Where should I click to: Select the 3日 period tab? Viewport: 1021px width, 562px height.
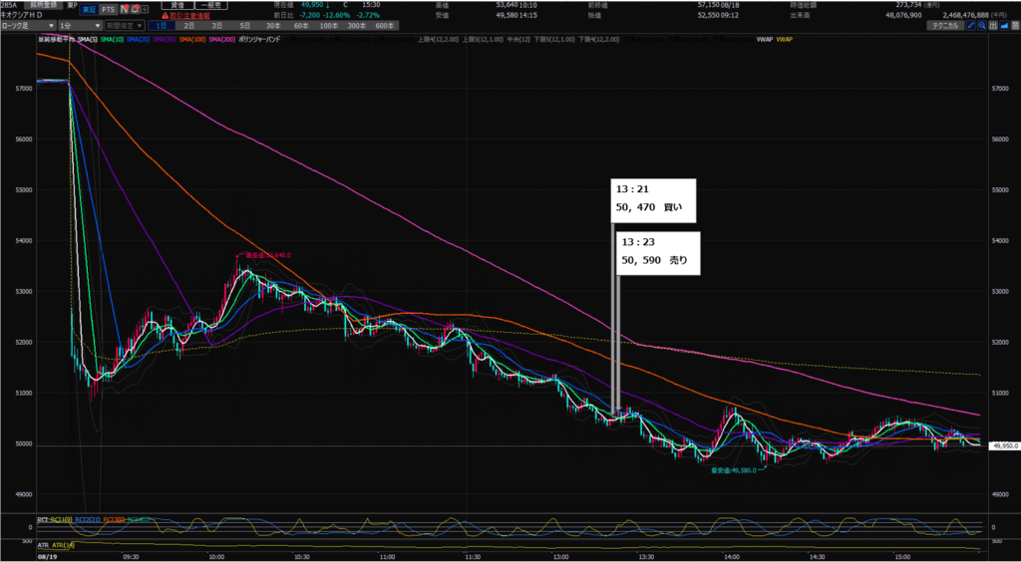216,25
